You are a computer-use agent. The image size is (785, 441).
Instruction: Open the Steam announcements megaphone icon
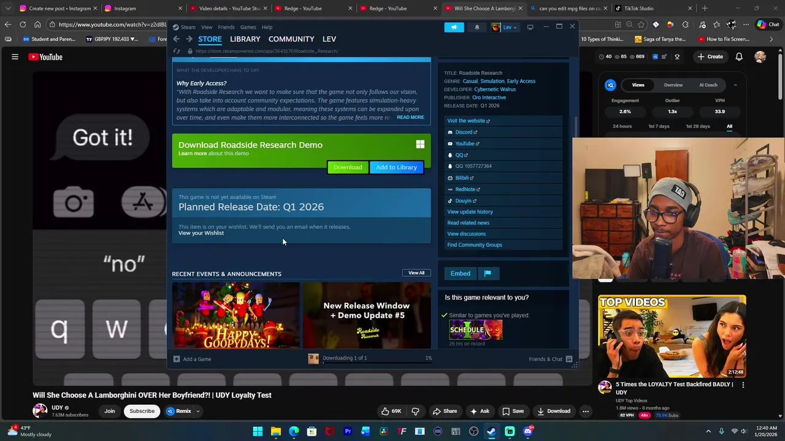pyautogui.click(x=454, y=27)
